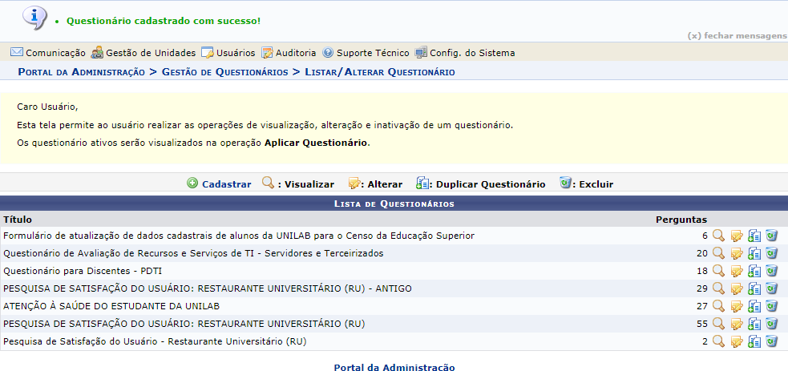Duplicate the Questionário para Discentes - PDTI

coord(754,271)
